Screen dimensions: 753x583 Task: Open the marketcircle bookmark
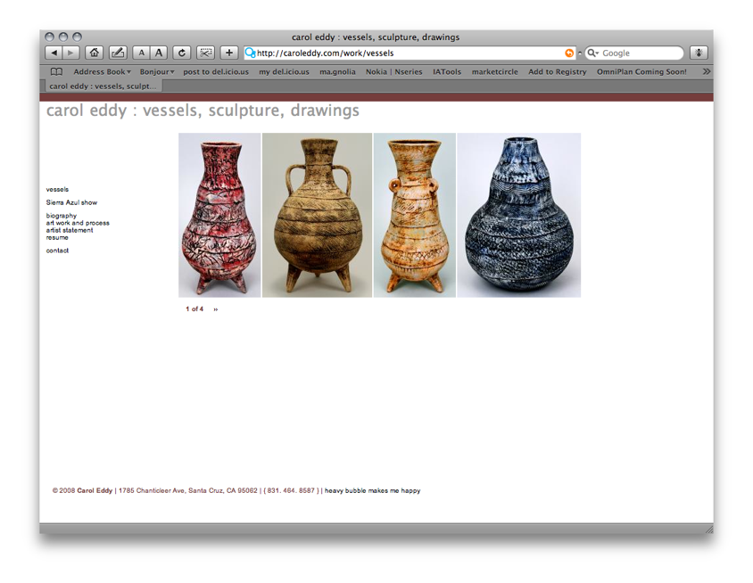pyautogui.click(x=494, y=71)
